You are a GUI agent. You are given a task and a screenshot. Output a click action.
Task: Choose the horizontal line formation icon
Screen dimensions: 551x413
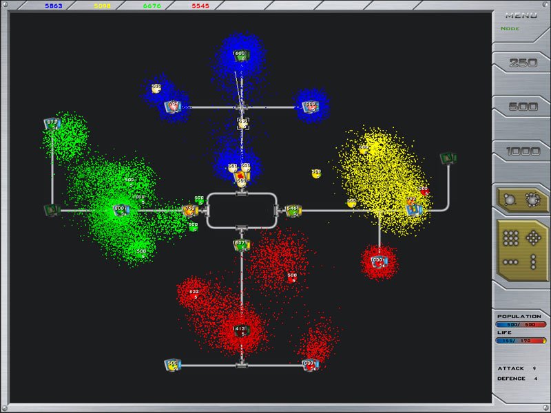[511, 262]
